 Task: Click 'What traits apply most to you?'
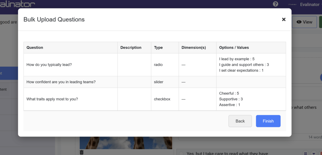(x=52, y=99)
